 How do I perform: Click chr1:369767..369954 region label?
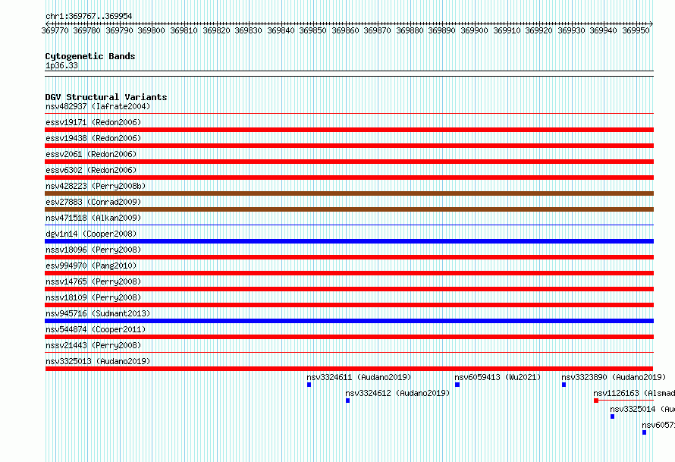click(89, 16)
